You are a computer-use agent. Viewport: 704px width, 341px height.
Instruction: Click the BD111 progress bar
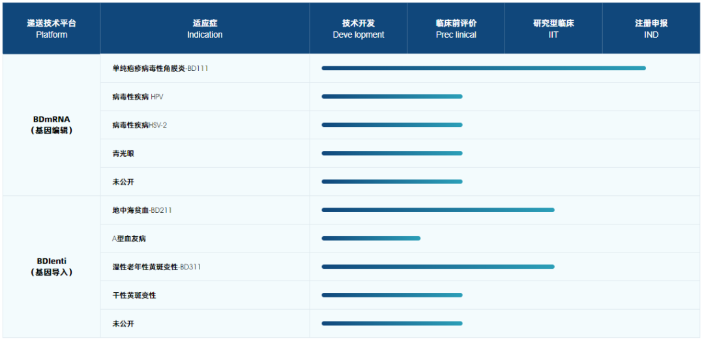[x=483, y=68]
